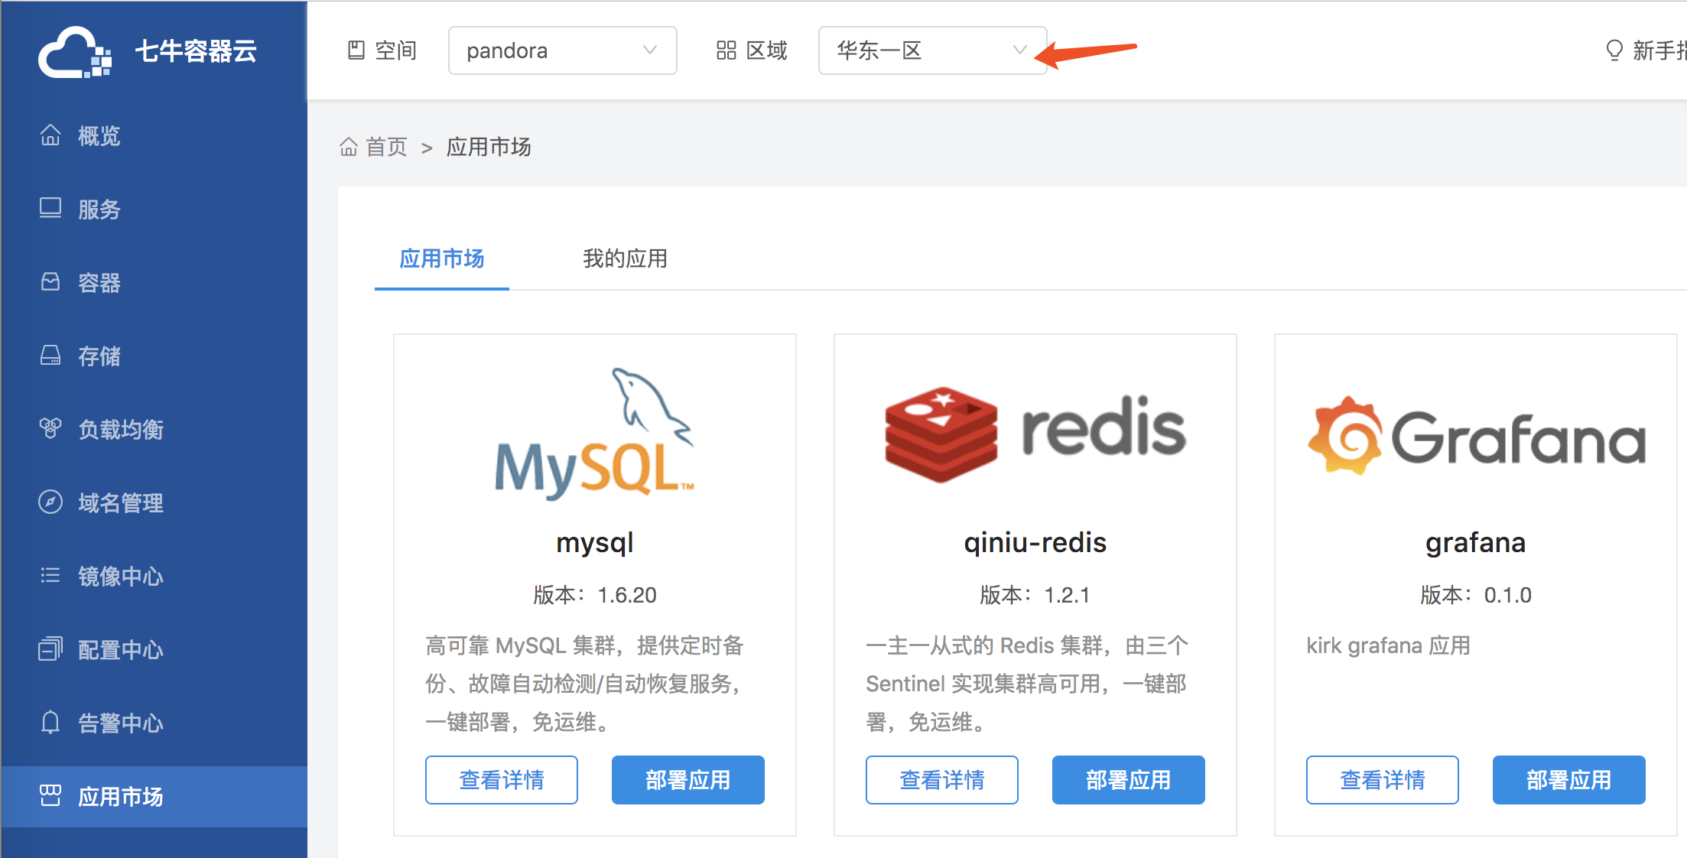Click the 镜像中心 list icon in sidebar
This screenshot has height=858, width=1687.
(x=50, y=576)
